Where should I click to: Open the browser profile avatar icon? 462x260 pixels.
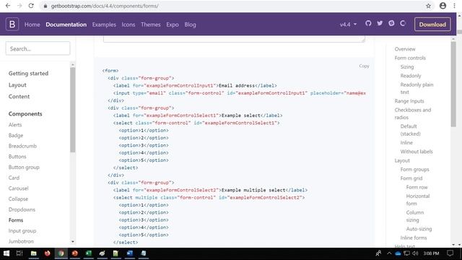click(x=443, y=6)
